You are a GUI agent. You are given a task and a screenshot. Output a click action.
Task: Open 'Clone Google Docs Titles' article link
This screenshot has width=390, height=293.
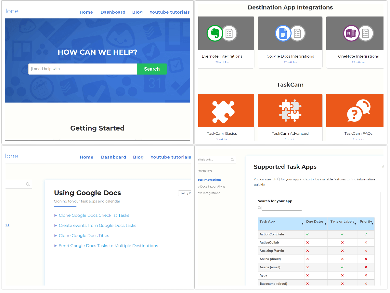point(84,236)
